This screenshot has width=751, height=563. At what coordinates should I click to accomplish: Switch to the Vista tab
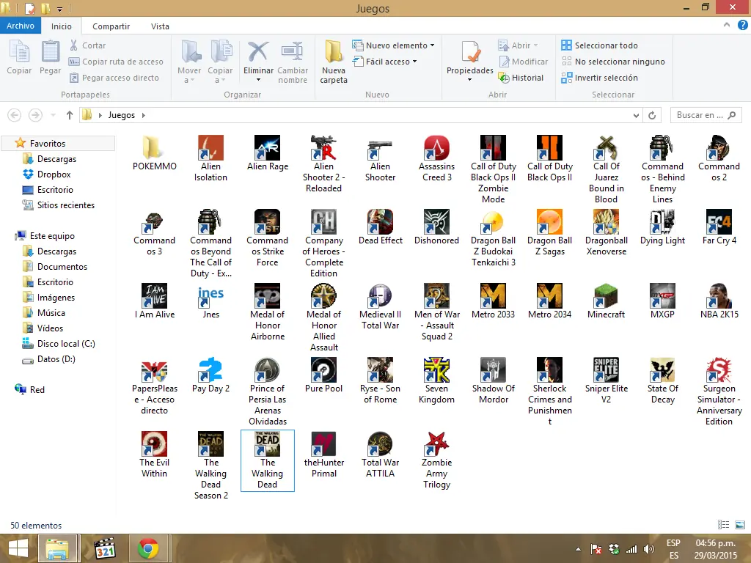pyautogui.click(x=160, y=26)
